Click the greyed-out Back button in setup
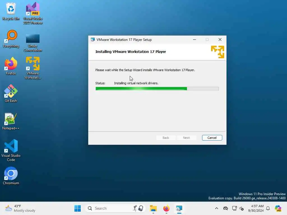The height and width of the screenshot is (215, 287). (166, 138)
